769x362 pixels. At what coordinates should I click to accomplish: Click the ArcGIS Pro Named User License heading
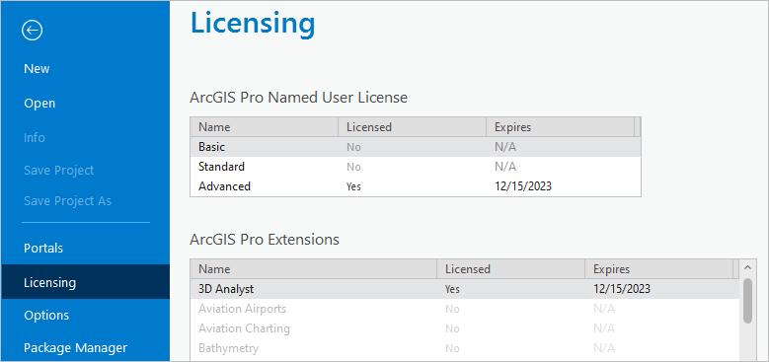[x=299, y=98]
